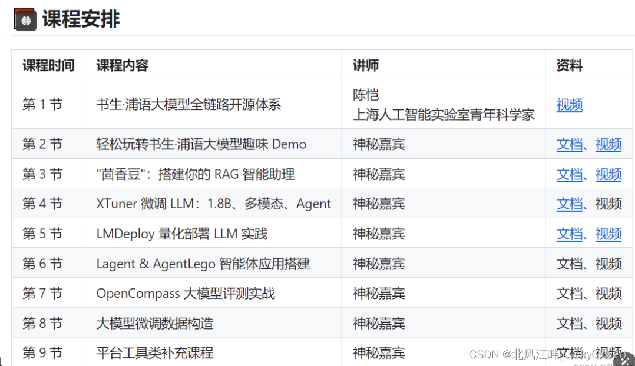Viewport: 635px width, 366px height.
Task: Open the 文档 link for 第 2 节
Action: pos(570,144)
